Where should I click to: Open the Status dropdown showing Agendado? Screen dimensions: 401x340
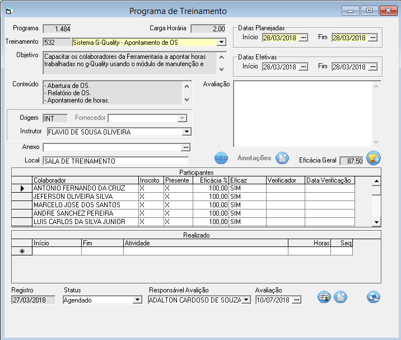137,300
